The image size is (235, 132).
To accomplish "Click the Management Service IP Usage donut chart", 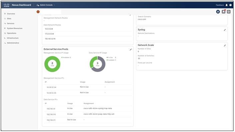I will point(52,64).
